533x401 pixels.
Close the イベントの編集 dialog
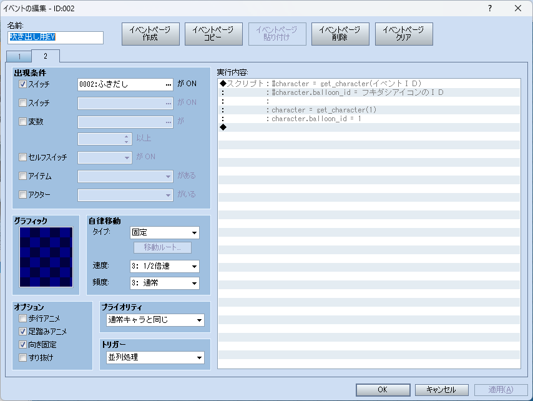[517, 8]
